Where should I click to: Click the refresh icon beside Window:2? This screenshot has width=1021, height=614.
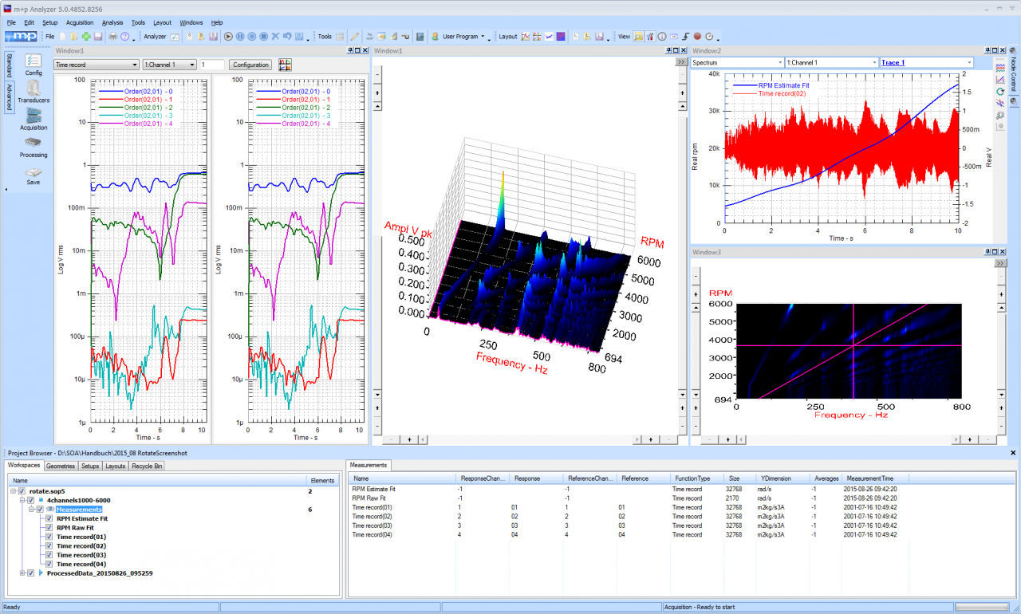[x=999, y=92]
